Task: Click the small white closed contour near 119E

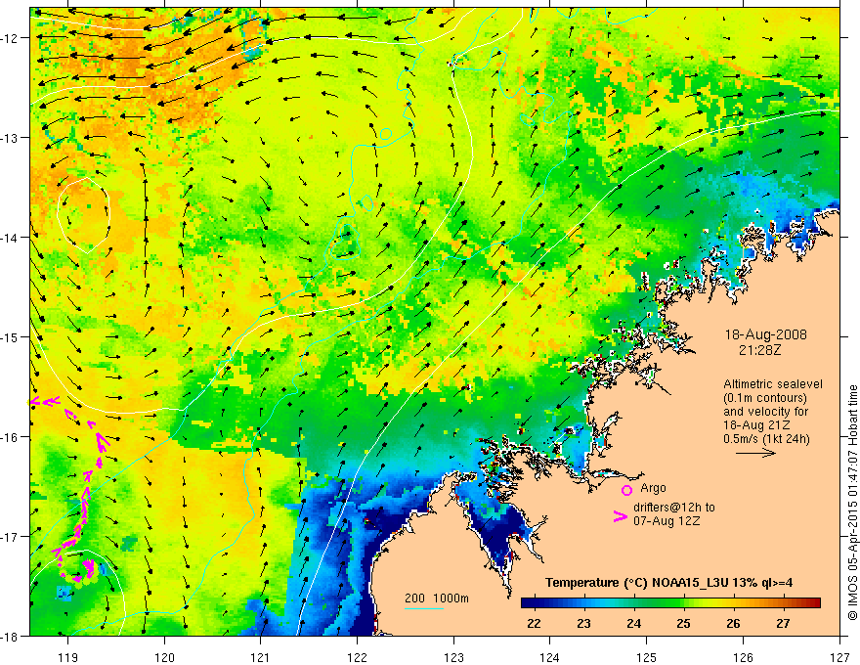Action: [x=84, y=215]
